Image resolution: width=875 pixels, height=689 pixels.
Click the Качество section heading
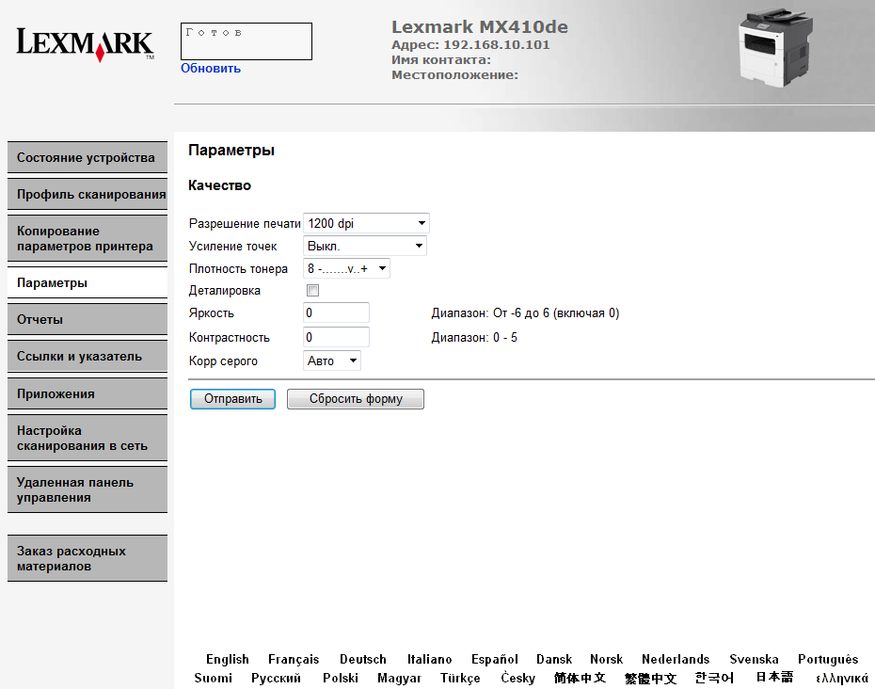(x=219, y=185)
